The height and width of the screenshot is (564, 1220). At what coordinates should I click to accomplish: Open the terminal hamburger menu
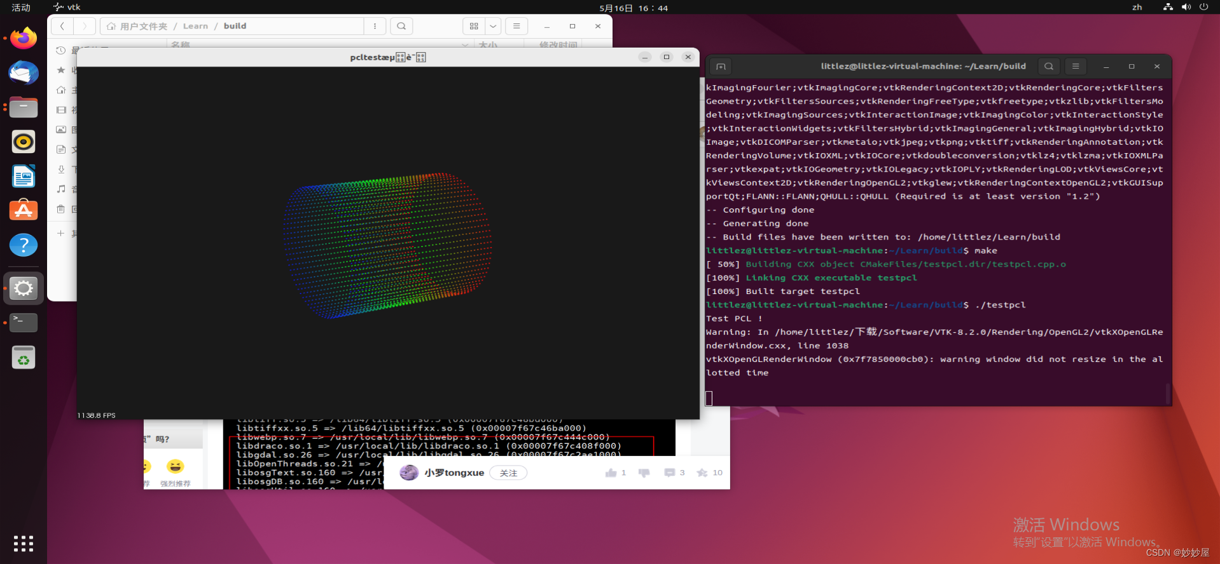tap(1076, 66)
